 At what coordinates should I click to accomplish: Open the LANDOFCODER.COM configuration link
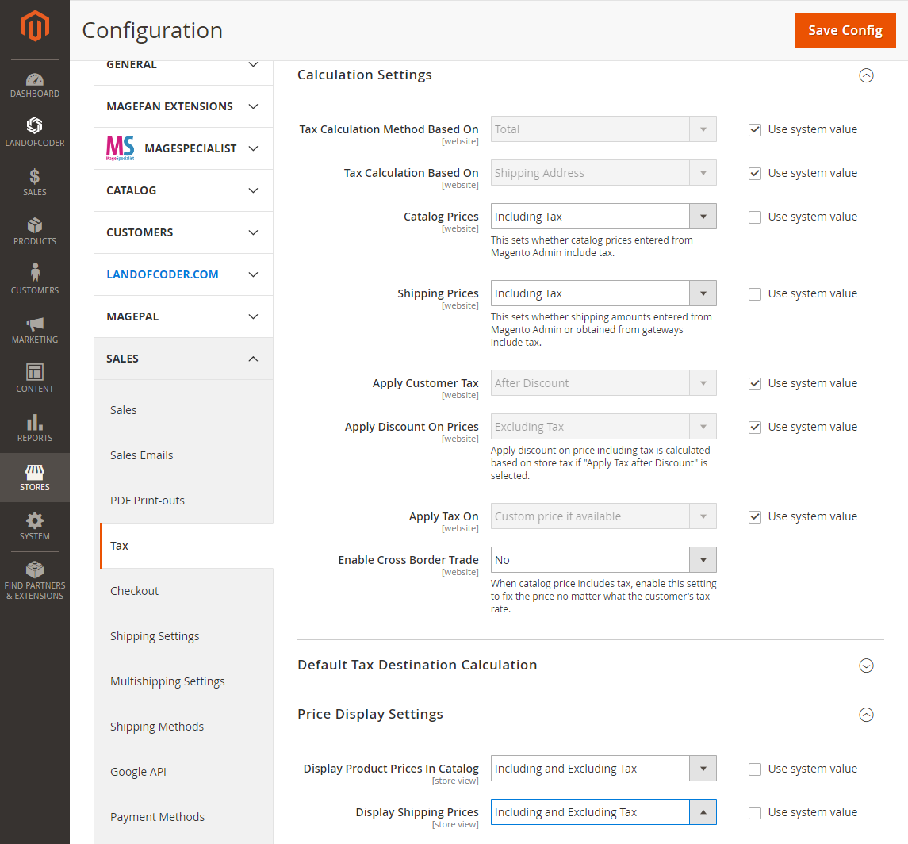162,274
